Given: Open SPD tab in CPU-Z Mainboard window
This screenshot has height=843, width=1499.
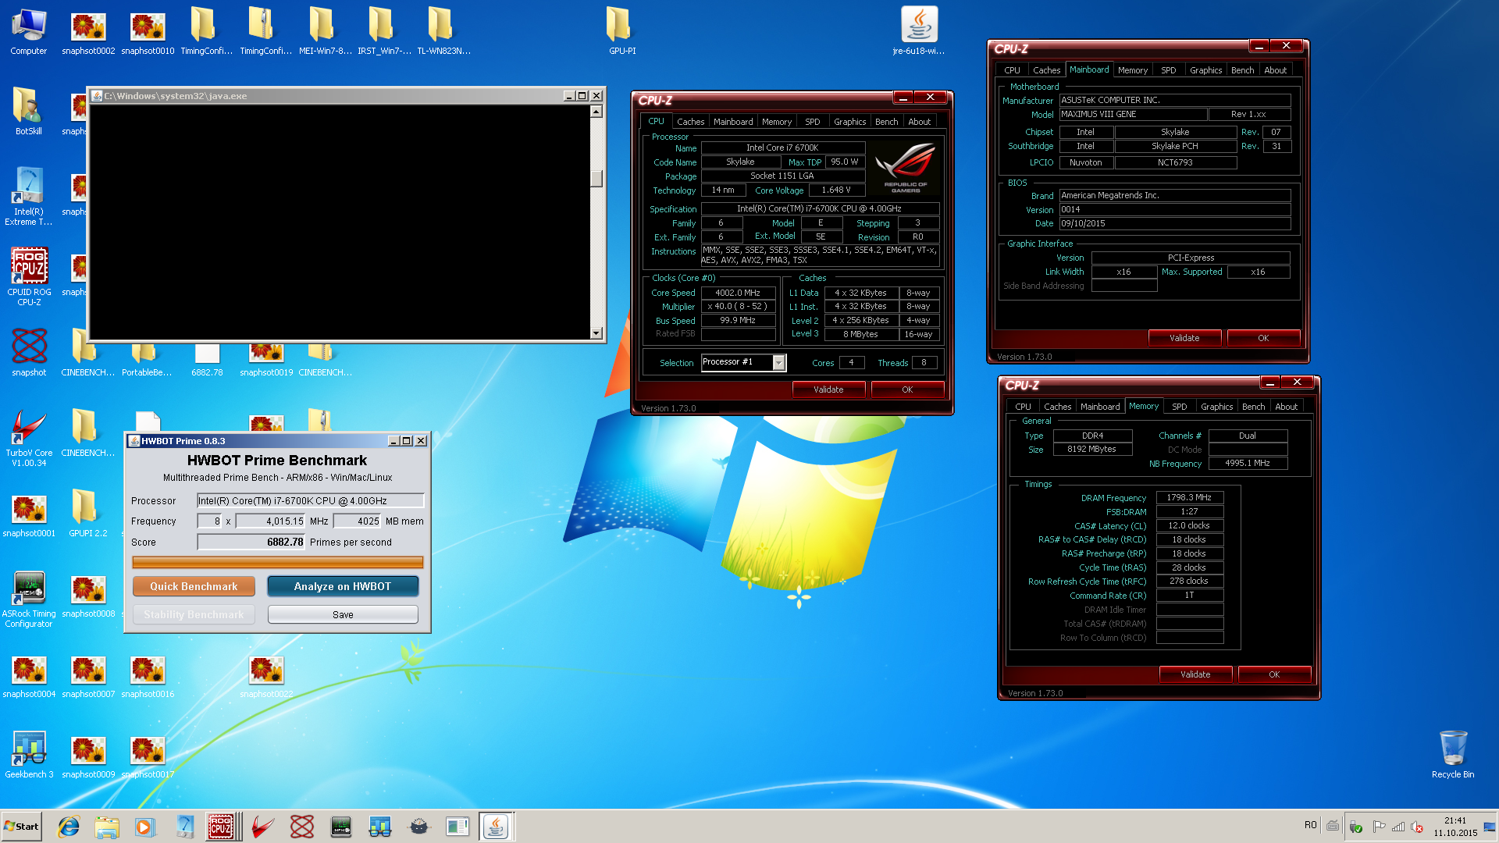Looking at the screenshot, I should click(1168, 70).
